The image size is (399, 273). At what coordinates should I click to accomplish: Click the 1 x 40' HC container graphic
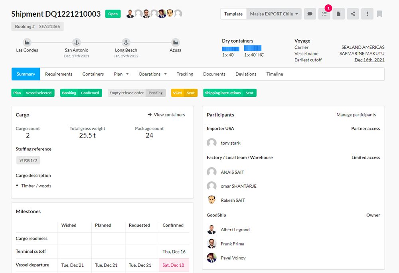coord(253,48)
